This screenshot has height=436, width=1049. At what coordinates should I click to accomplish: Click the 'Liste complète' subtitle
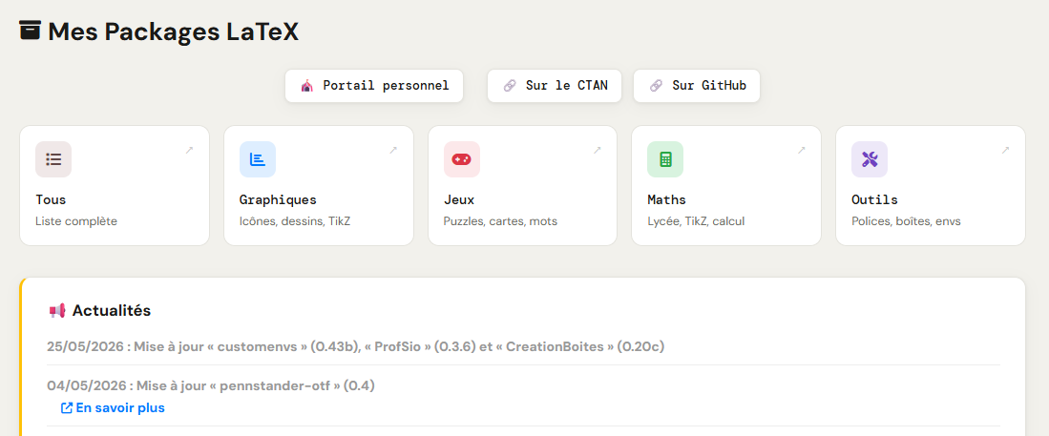[76, 221]
